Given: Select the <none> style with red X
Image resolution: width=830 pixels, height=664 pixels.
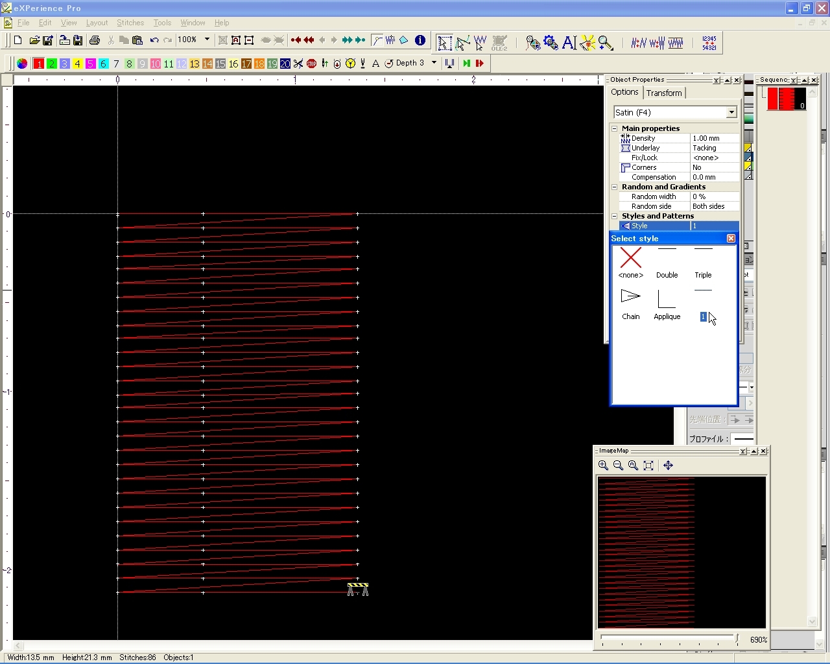Looking at the screenshot, I should pyautogui.click(x=630, y=263).
